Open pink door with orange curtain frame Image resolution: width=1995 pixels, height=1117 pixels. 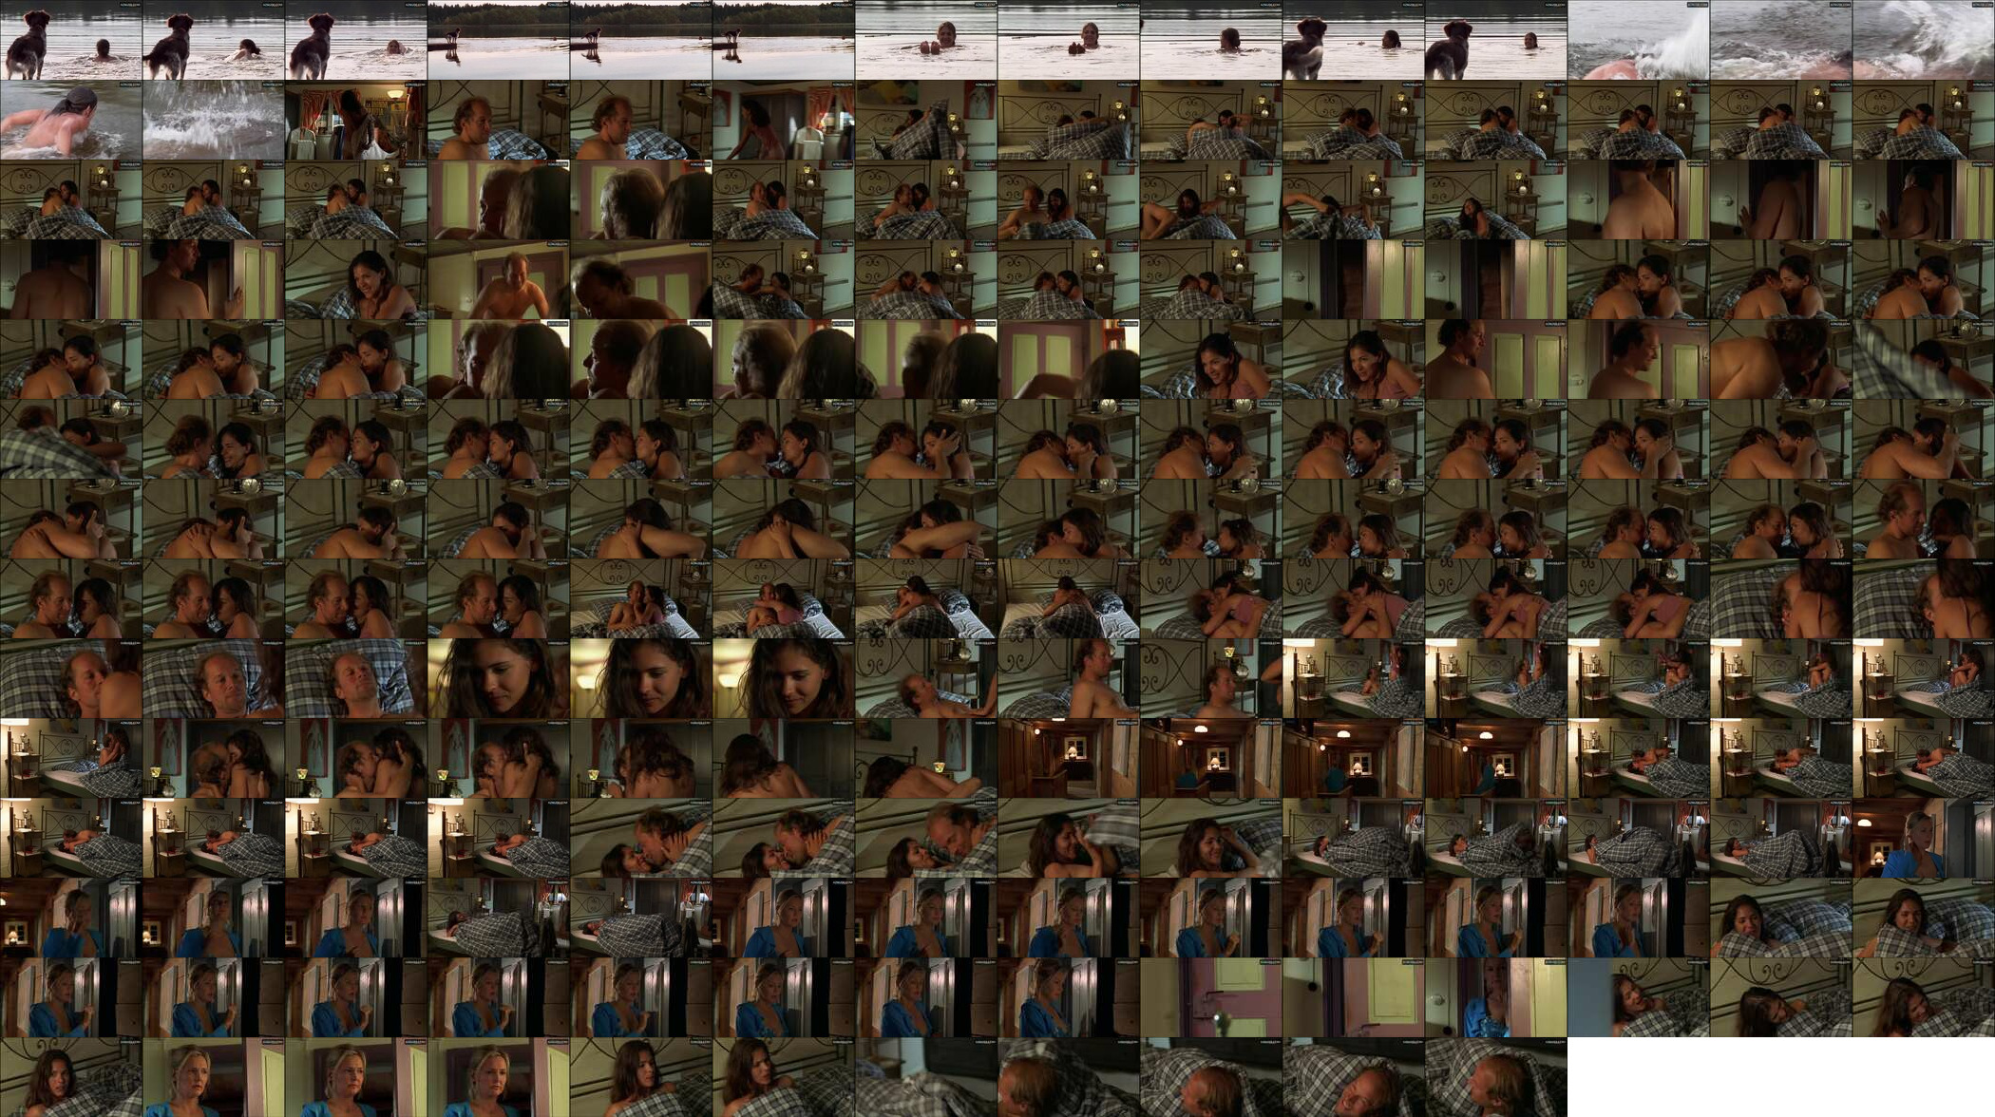(x=1069, y=359)
